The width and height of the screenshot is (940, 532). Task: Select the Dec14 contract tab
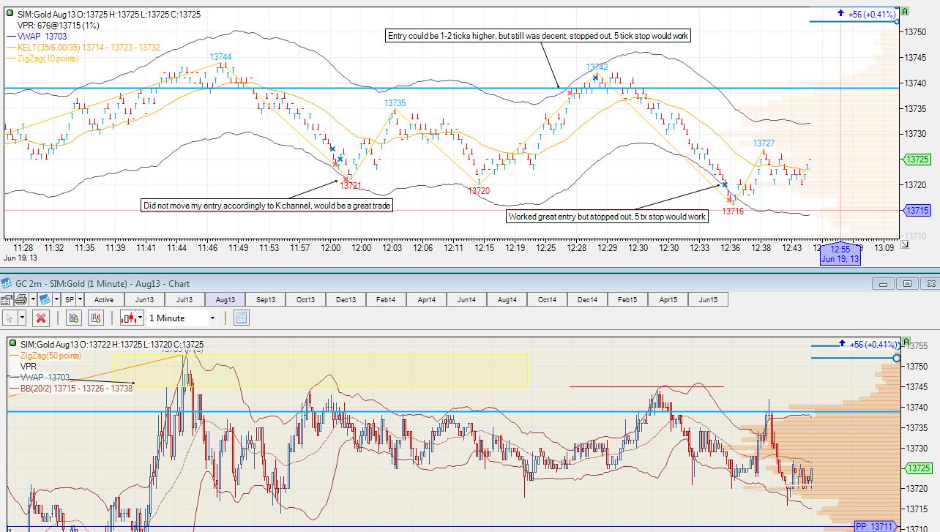point(587,299)
